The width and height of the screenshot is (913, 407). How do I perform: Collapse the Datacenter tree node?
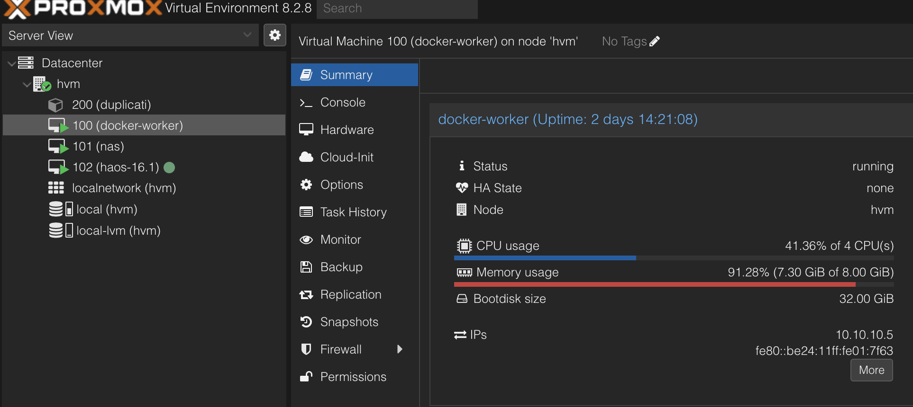12,63
